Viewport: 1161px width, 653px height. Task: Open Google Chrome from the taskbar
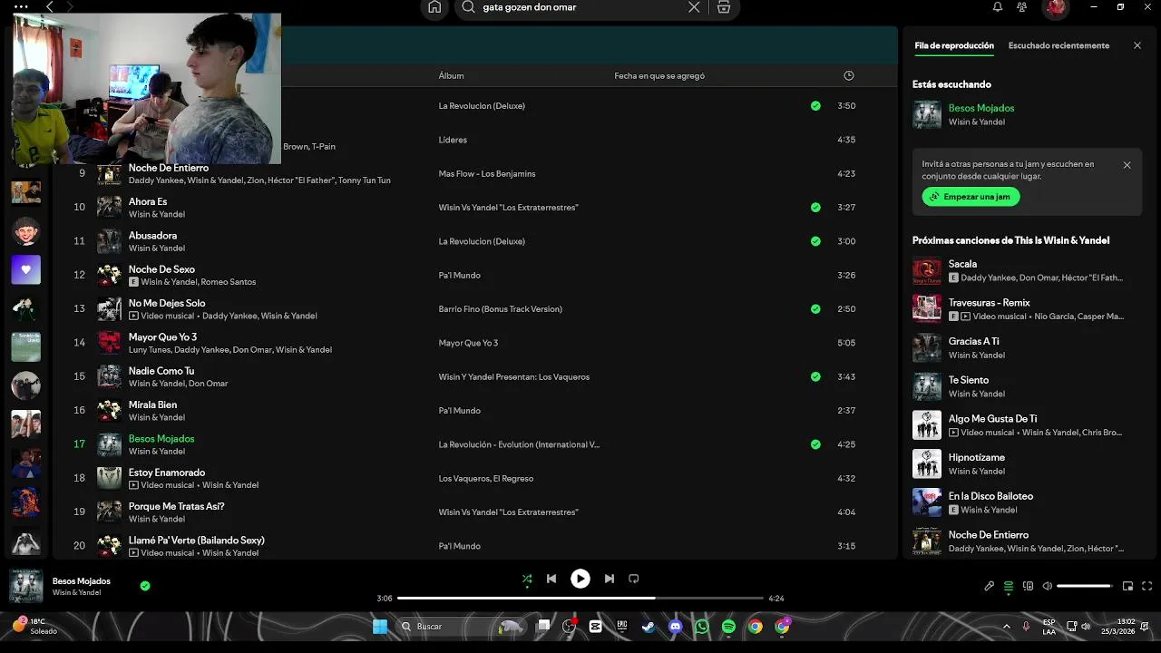(x=756, y=626)
